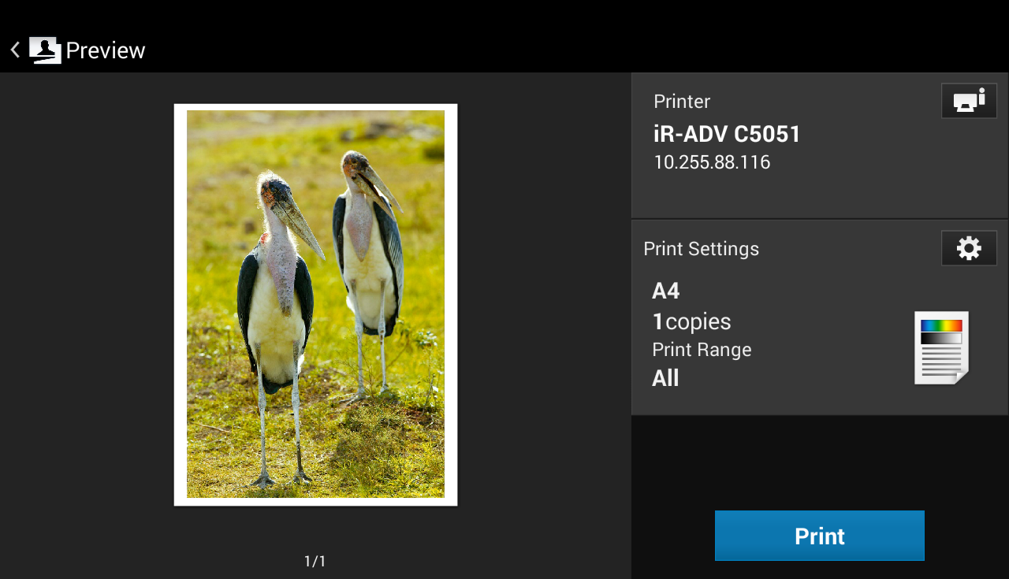Select the iR-ADV C5051 printer name

point(727,135)
